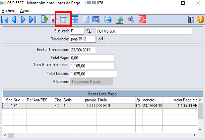The width and height of the screenshot is (205, 140).
Task: Go to next record arrow
Action: [23, 20]
